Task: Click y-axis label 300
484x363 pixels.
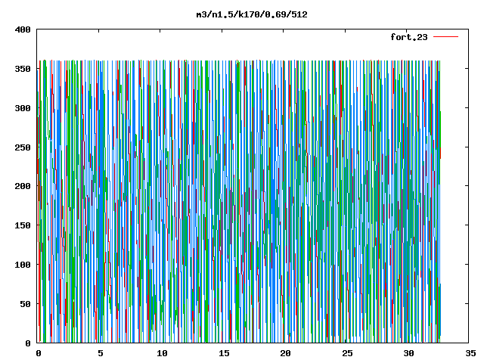Action: pos(23,108)
